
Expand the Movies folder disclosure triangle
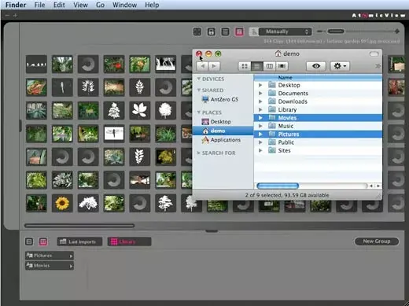[x=260, y=118]
